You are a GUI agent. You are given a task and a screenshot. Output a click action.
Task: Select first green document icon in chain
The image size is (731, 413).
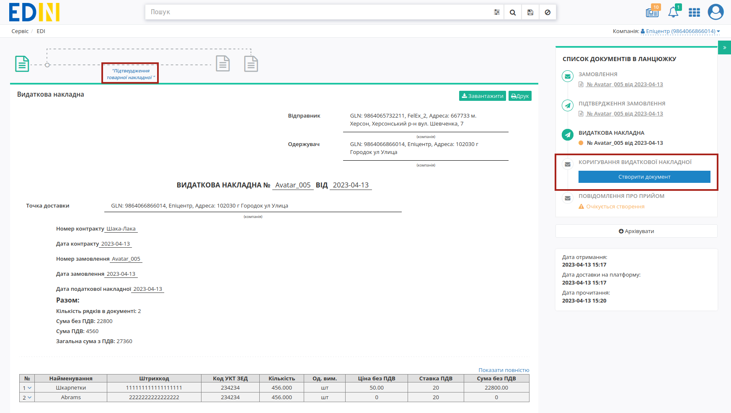click(x=22, y=64)
